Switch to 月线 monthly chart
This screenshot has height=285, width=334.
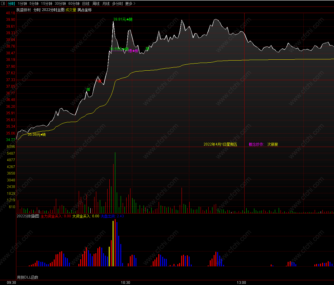[x=106, y=4]
